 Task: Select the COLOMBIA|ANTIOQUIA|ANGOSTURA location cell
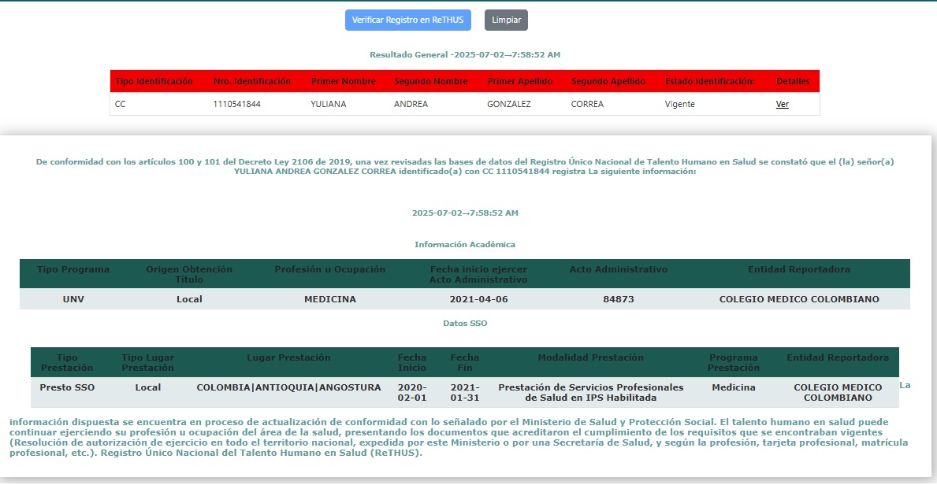coord(288,387)
